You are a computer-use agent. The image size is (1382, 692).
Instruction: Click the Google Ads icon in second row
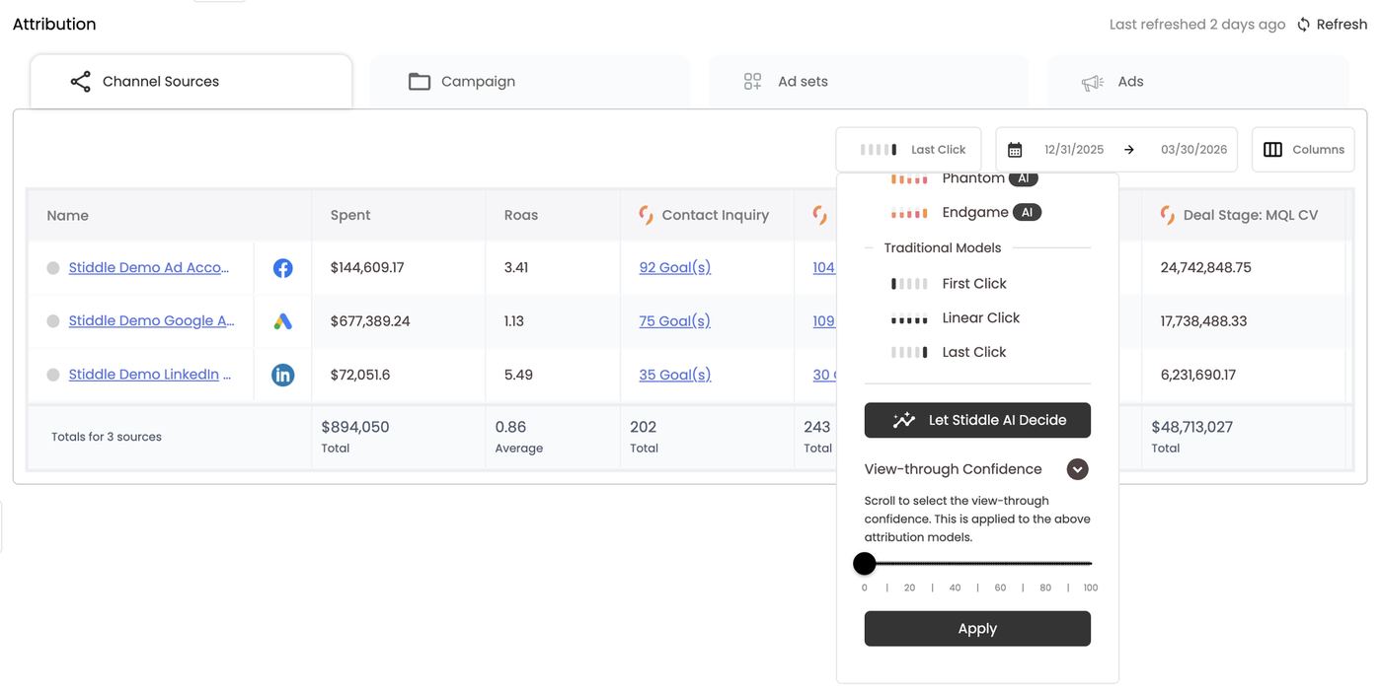coord(283,321)
